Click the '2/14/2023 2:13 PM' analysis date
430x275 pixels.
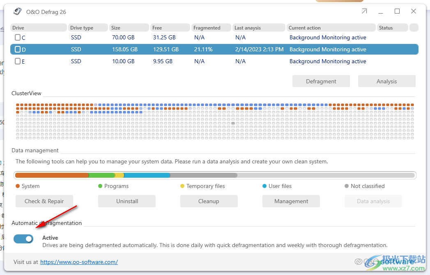(260, 49)
